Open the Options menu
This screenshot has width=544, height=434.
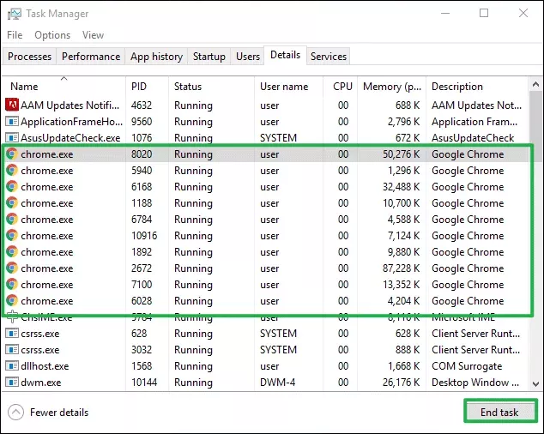click(52, 35)
